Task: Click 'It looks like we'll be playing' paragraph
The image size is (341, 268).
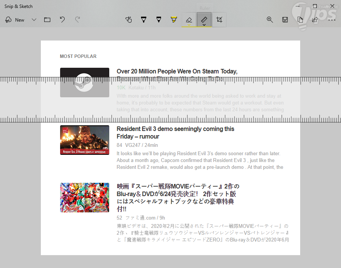Action: point(200,160)
